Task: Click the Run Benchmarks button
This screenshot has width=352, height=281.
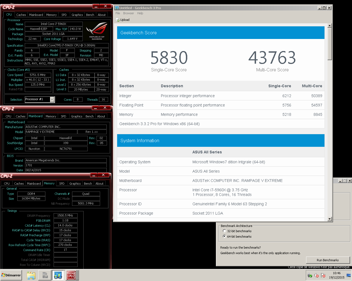Action: [328, 260]
